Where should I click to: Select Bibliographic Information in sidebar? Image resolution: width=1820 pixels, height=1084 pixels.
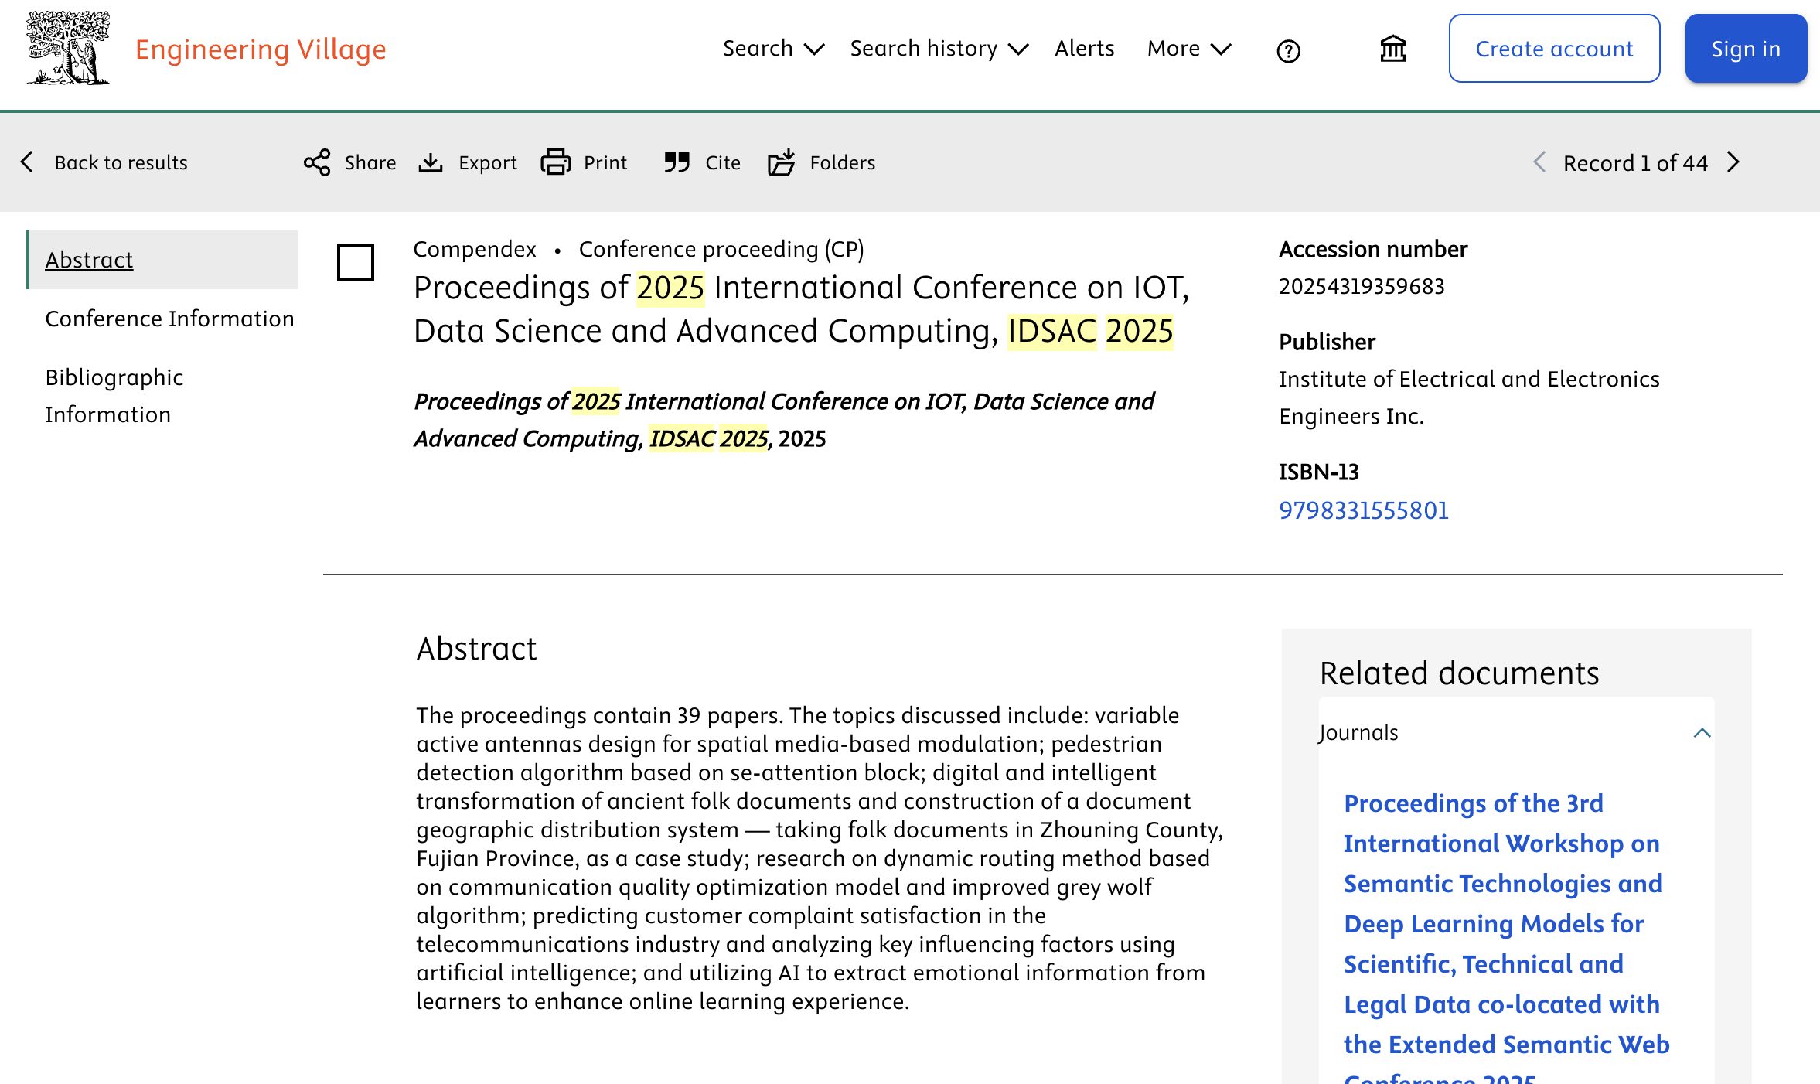tap(114, 396)
